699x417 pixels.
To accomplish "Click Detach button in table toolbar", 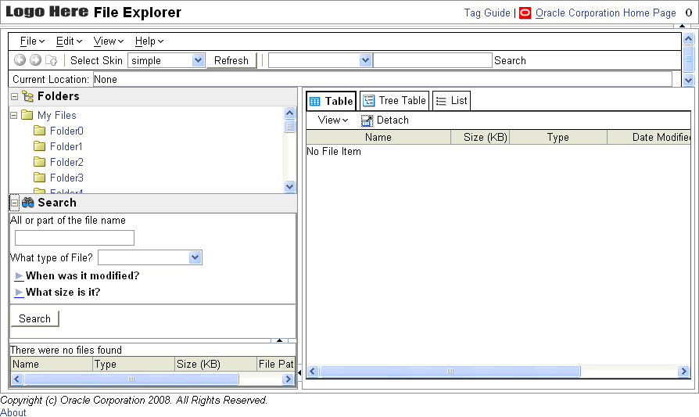I will pos(385,120).
